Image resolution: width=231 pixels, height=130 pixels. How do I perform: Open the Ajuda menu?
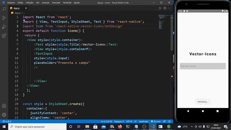(x=77, y=3)
